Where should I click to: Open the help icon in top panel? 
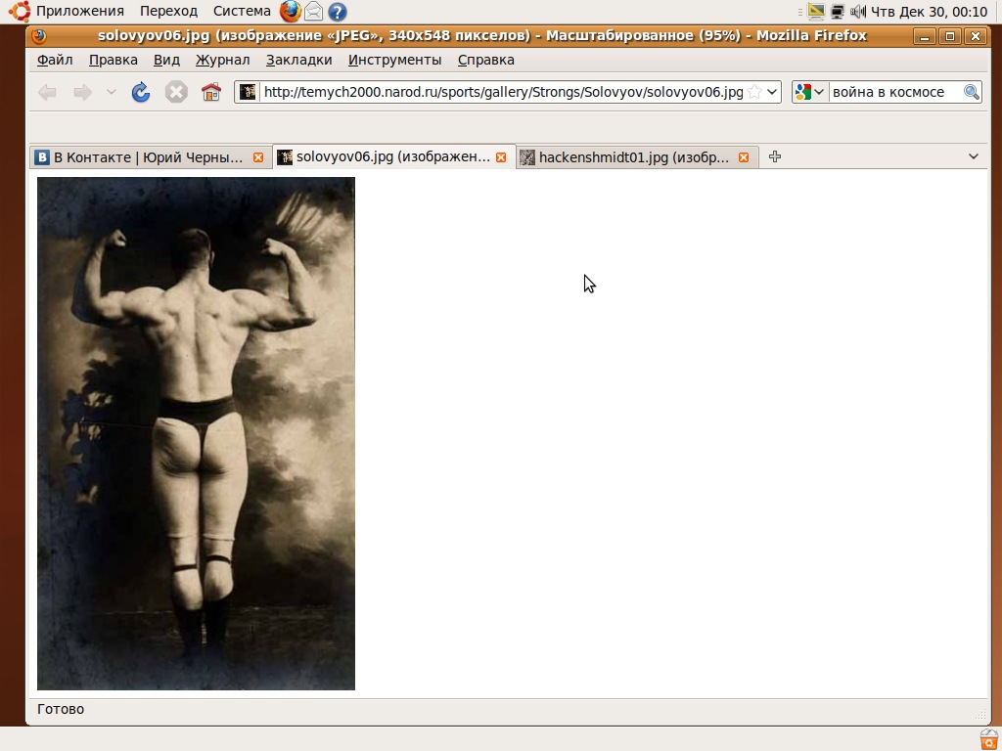click(338, 12)
